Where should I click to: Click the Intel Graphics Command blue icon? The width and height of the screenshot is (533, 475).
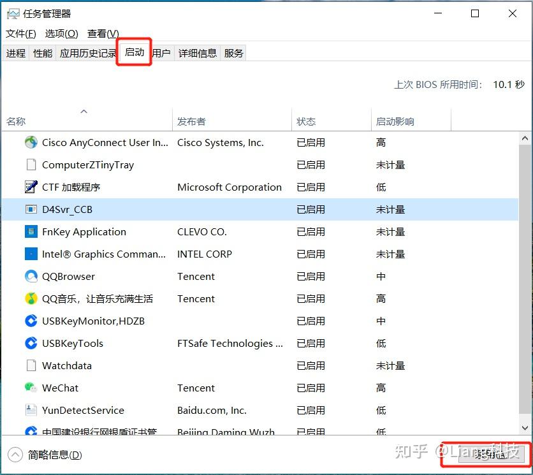point(31,254)
